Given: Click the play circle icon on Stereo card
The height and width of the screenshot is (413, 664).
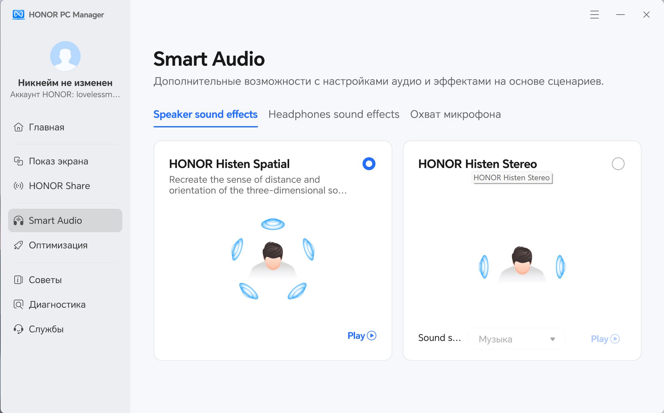Looking at the screenshot, I should (x=615, y=339).
